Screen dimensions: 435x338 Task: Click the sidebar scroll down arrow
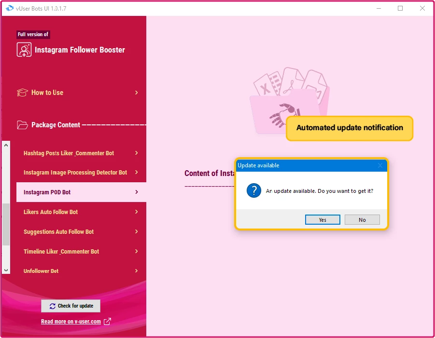[6, 270]
